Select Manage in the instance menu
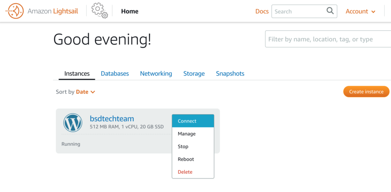 [x=193, y=134]
